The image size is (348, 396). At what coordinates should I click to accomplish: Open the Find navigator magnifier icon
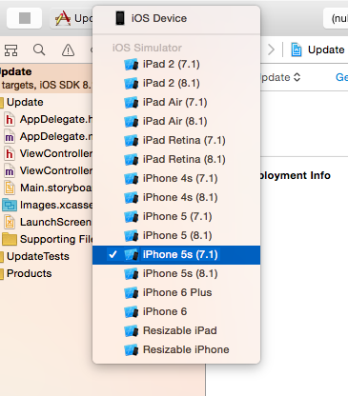39,49
